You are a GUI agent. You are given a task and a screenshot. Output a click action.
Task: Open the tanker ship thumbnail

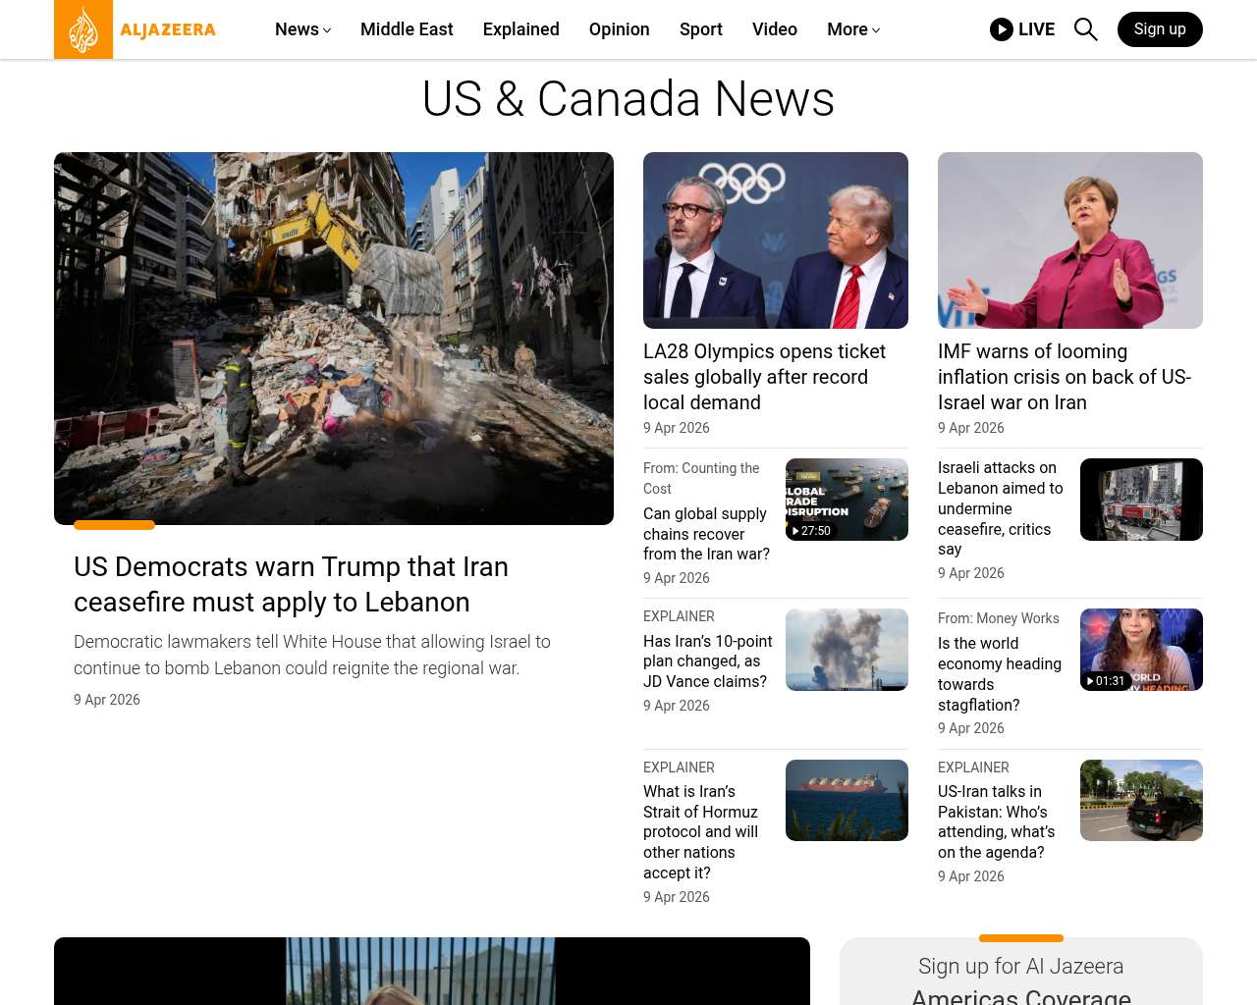(847, 800)
